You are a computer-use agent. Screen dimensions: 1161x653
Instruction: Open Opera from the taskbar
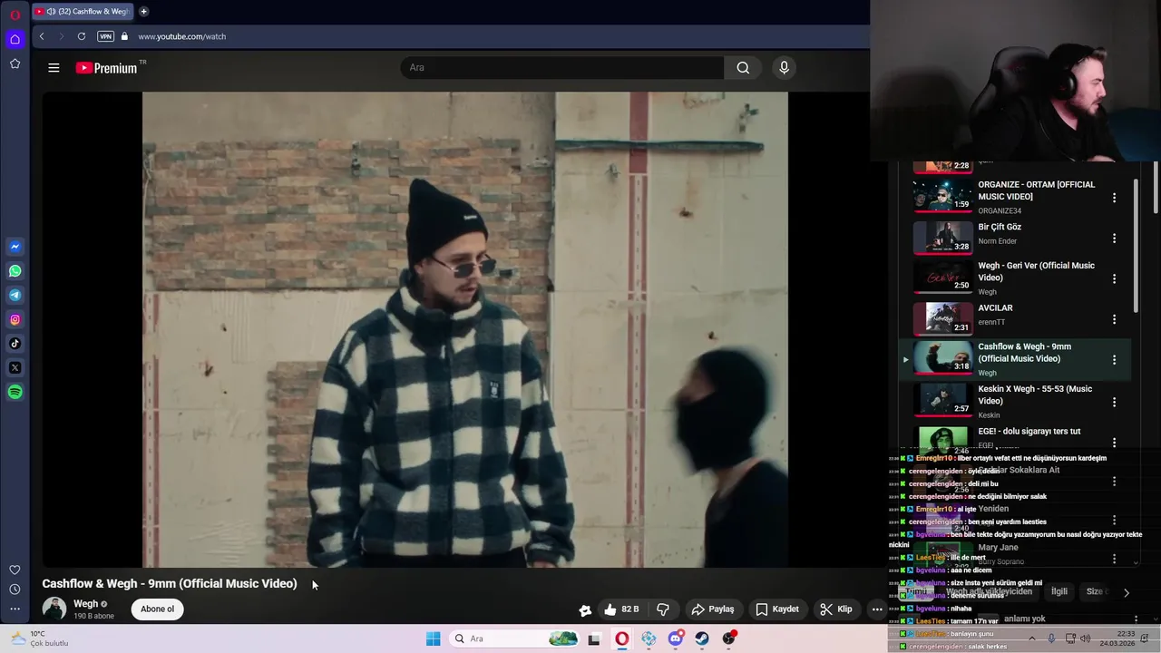click(x=622, y=638)
